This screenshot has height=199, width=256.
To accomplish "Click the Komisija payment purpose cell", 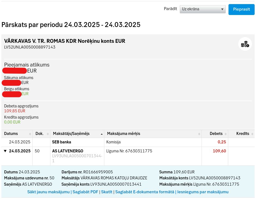I will click(114, 142).
